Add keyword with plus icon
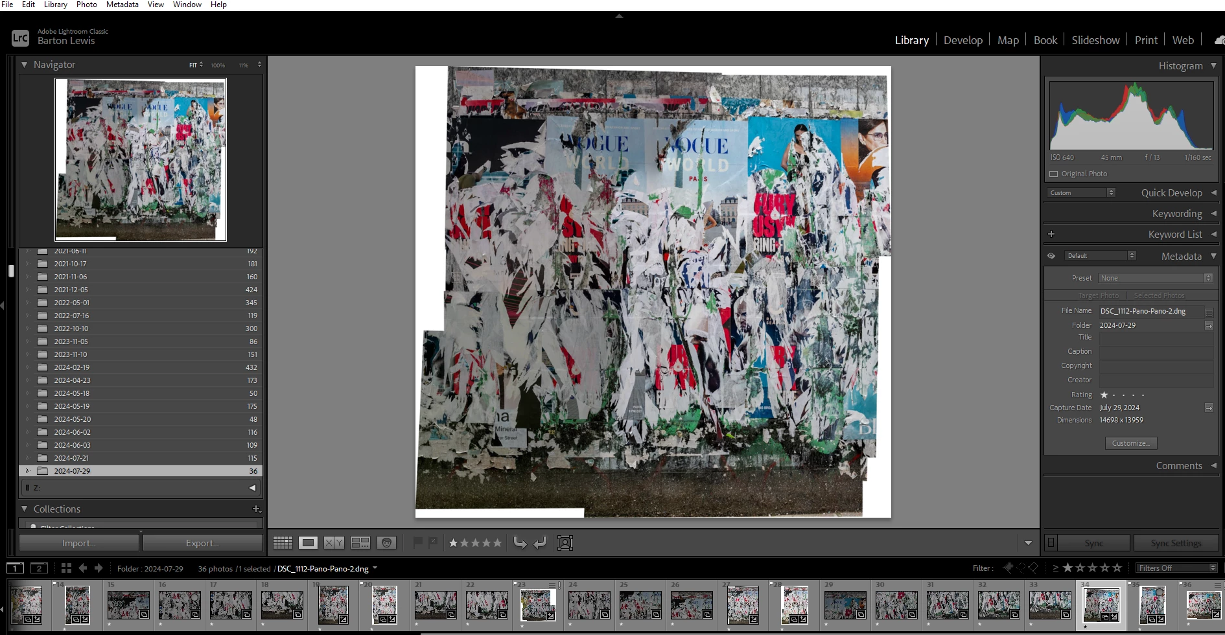 [1051, 234]
